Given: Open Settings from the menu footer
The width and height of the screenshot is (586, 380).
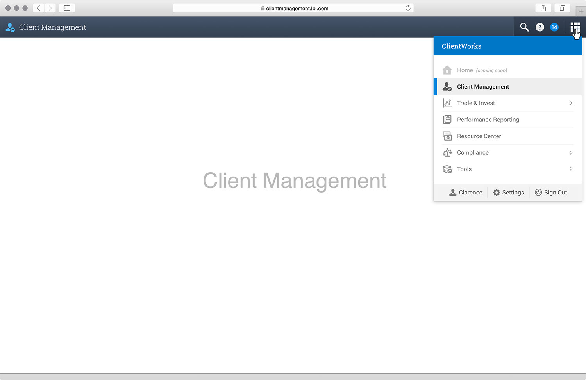Looking at the screenshot, I should click(508, 193).
